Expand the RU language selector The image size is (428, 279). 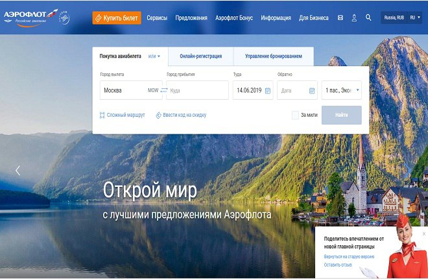414,18
